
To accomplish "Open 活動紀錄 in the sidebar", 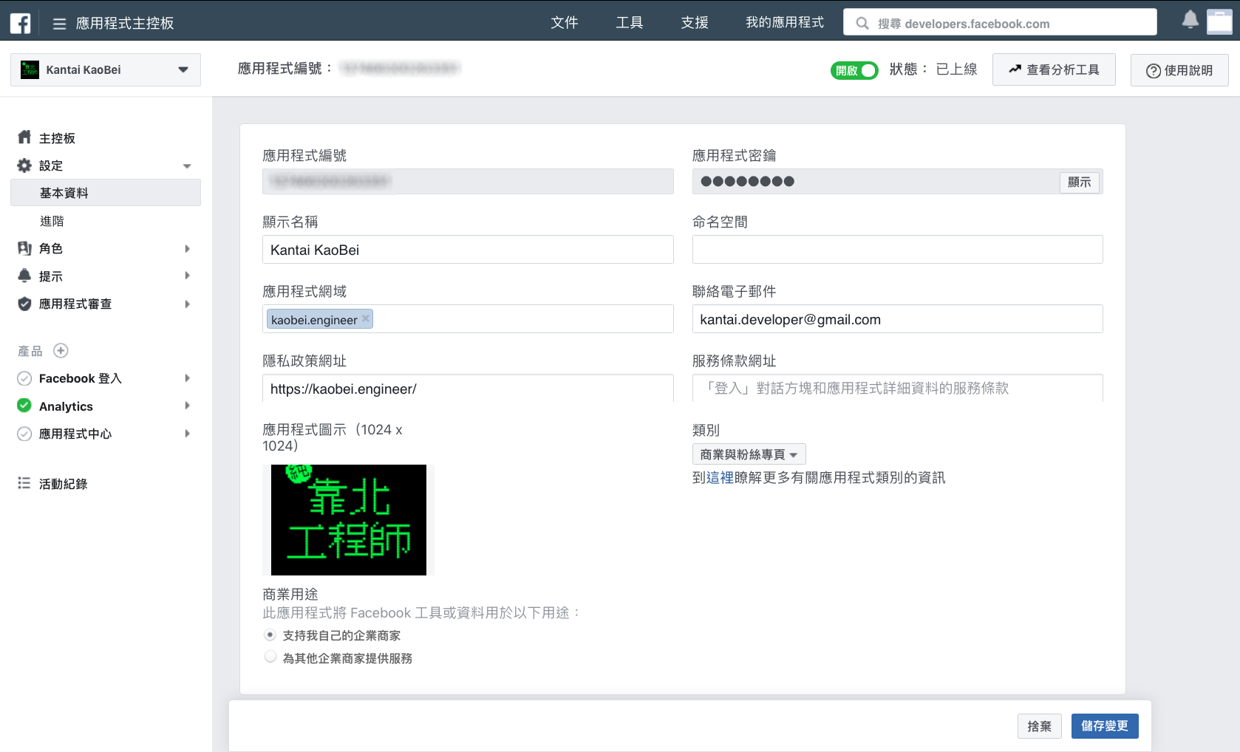I will 63,484.
